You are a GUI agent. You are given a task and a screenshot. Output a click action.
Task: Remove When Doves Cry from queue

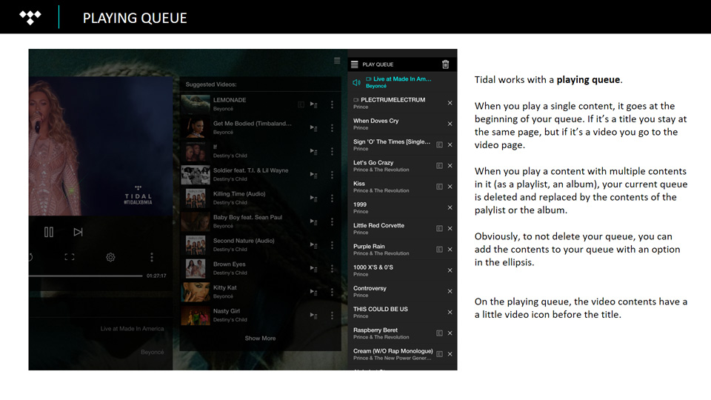click(450, 124)
